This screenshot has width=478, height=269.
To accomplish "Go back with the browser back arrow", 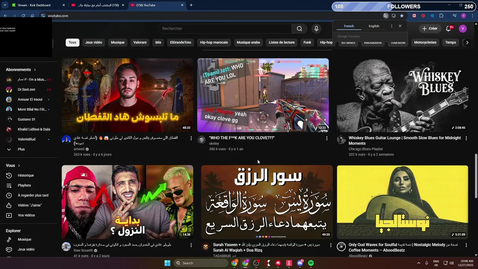I will [x=6, y=16].
